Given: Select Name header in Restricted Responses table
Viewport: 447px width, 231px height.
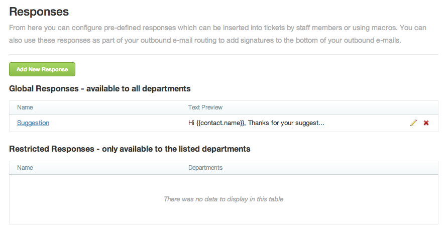Looking at the screenshot, I should [25, 168].
